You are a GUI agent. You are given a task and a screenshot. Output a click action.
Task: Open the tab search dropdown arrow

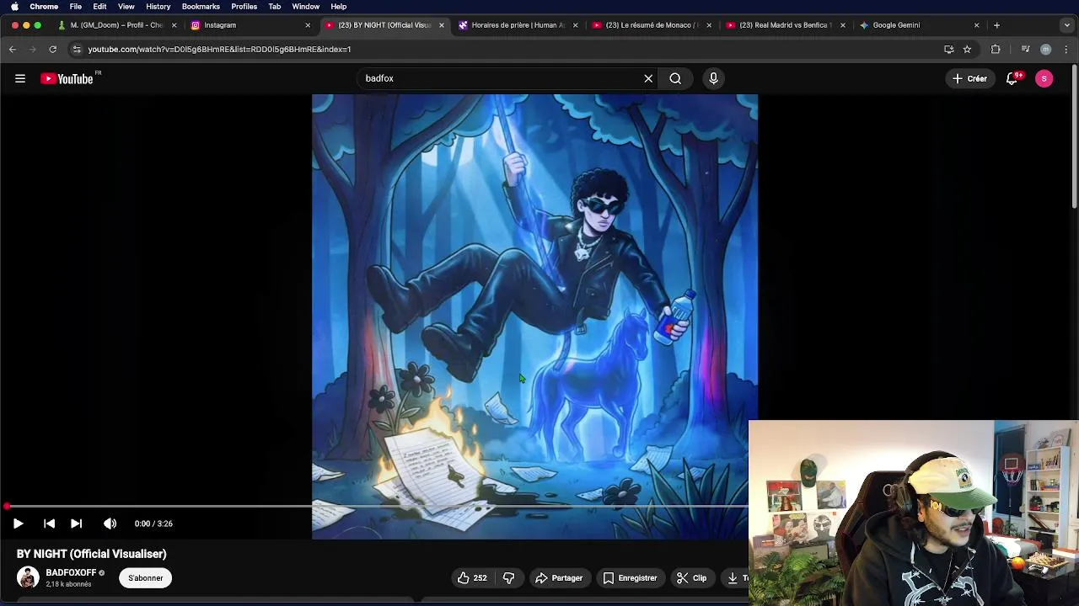(1066, 25)
